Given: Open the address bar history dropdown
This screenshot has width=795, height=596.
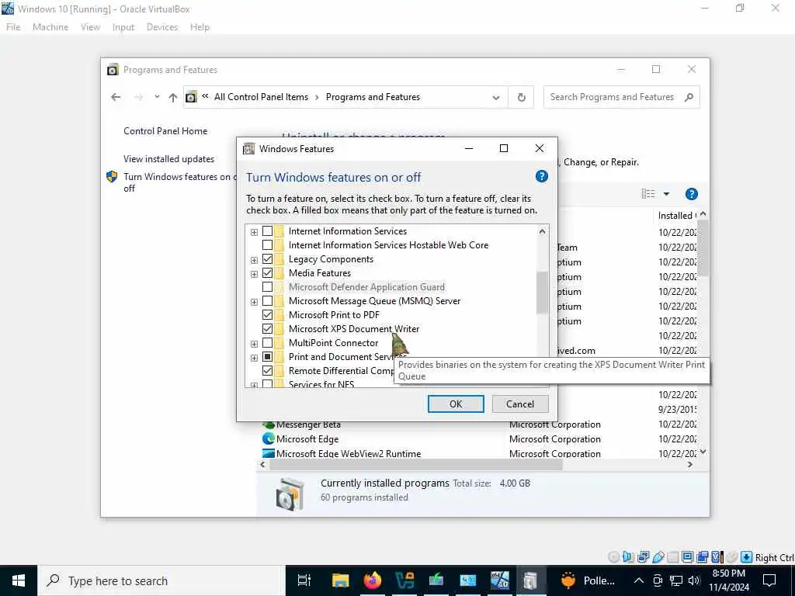Looking at the screenshot, I should pyautogui.click(x=496, y=97).
